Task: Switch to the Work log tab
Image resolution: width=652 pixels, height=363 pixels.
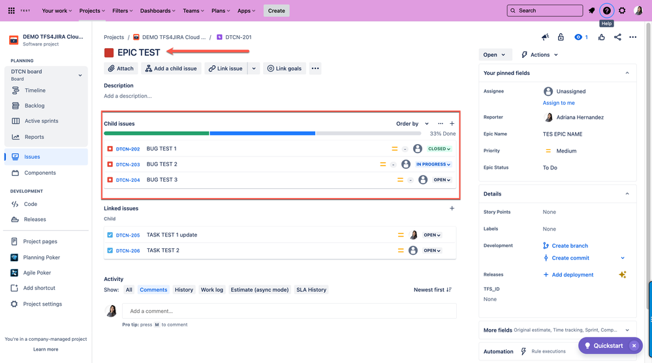Action: point(211,290)
